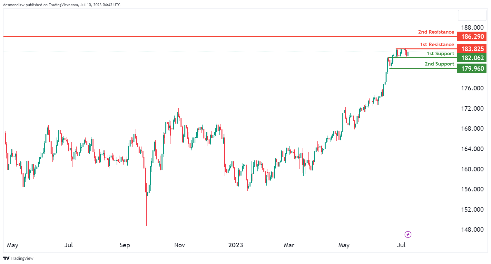Click the green 182.062 price tag
Screen dimensions: 491x264
coord(472,58)
